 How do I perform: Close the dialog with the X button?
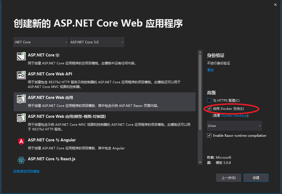pos(275,5)
